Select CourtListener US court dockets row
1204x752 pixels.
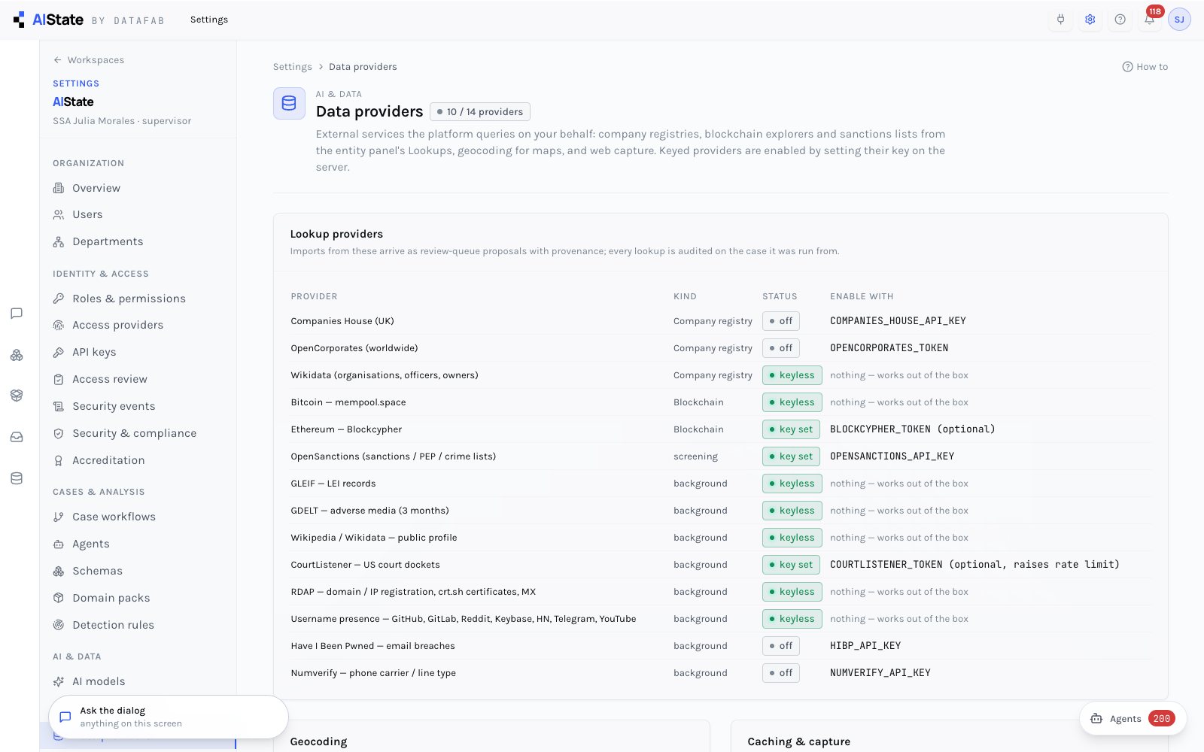tap(721, 565)
